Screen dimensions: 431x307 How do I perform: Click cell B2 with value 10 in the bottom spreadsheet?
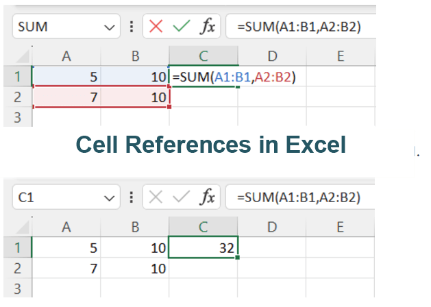[x=135, y=268]
